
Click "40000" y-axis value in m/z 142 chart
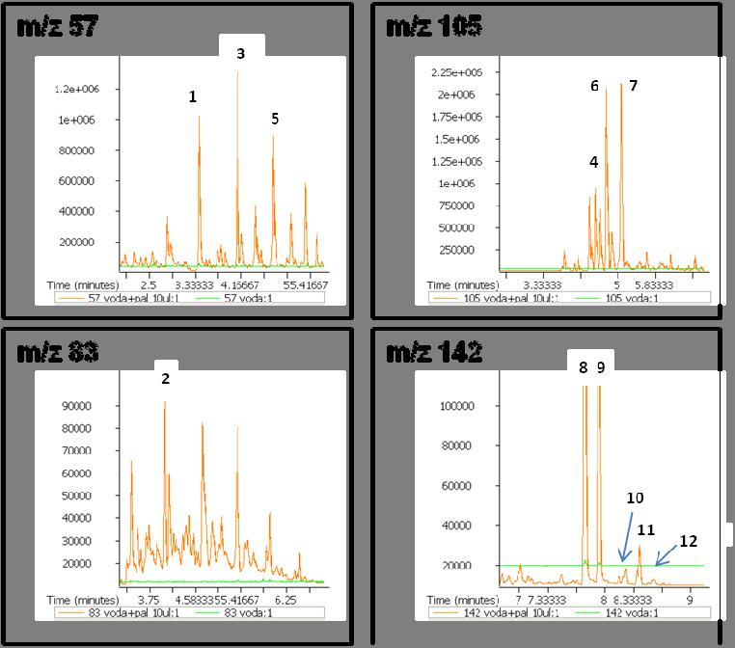pyautogui.click(x=456, y=526)
